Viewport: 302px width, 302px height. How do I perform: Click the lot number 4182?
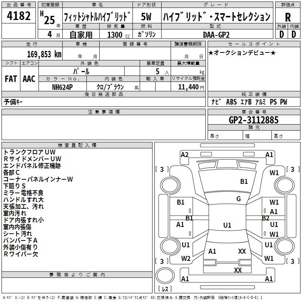coord(19,16)
